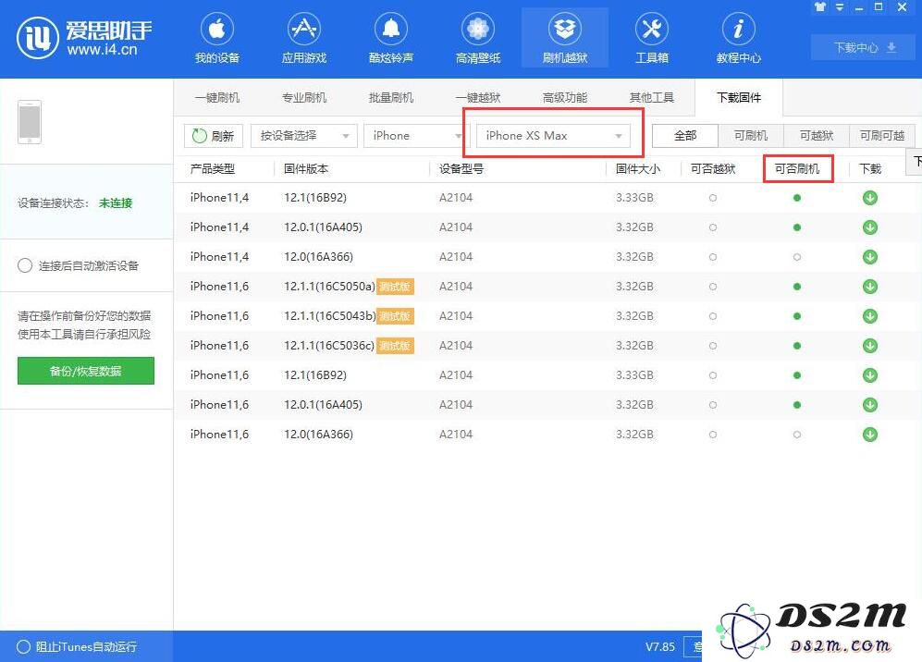Open the 高清壁纸 wallpapers section

click(x=478, y=38)
